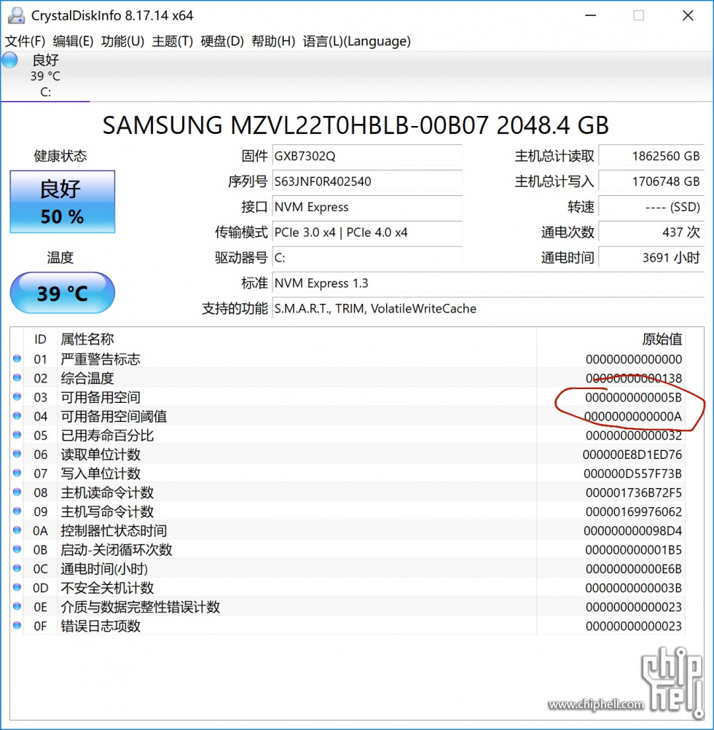Screen dimensions: 714x730
Task: Click power on count value 437 次
Action: click(651, 232)
